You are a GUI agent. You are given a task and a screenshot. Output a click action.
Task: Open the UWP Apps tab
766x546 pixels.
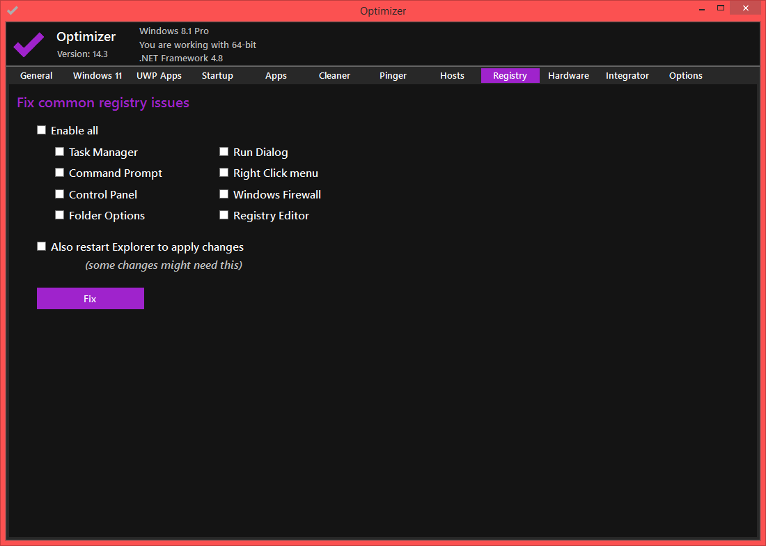tap(159, 75)
